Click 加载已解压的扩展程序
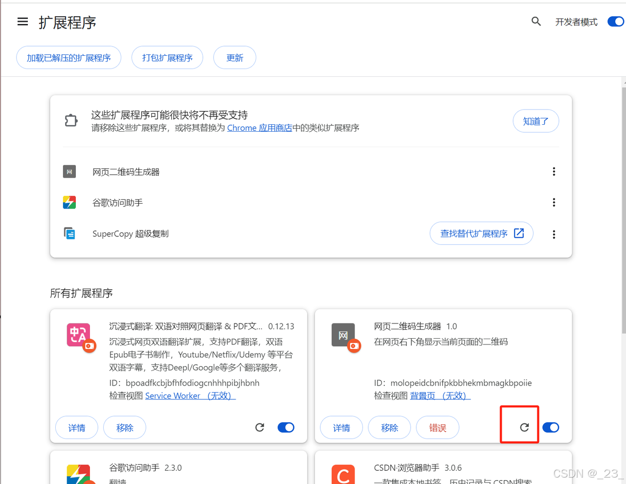This screenshot has height=484, width=626. (68, 57)
